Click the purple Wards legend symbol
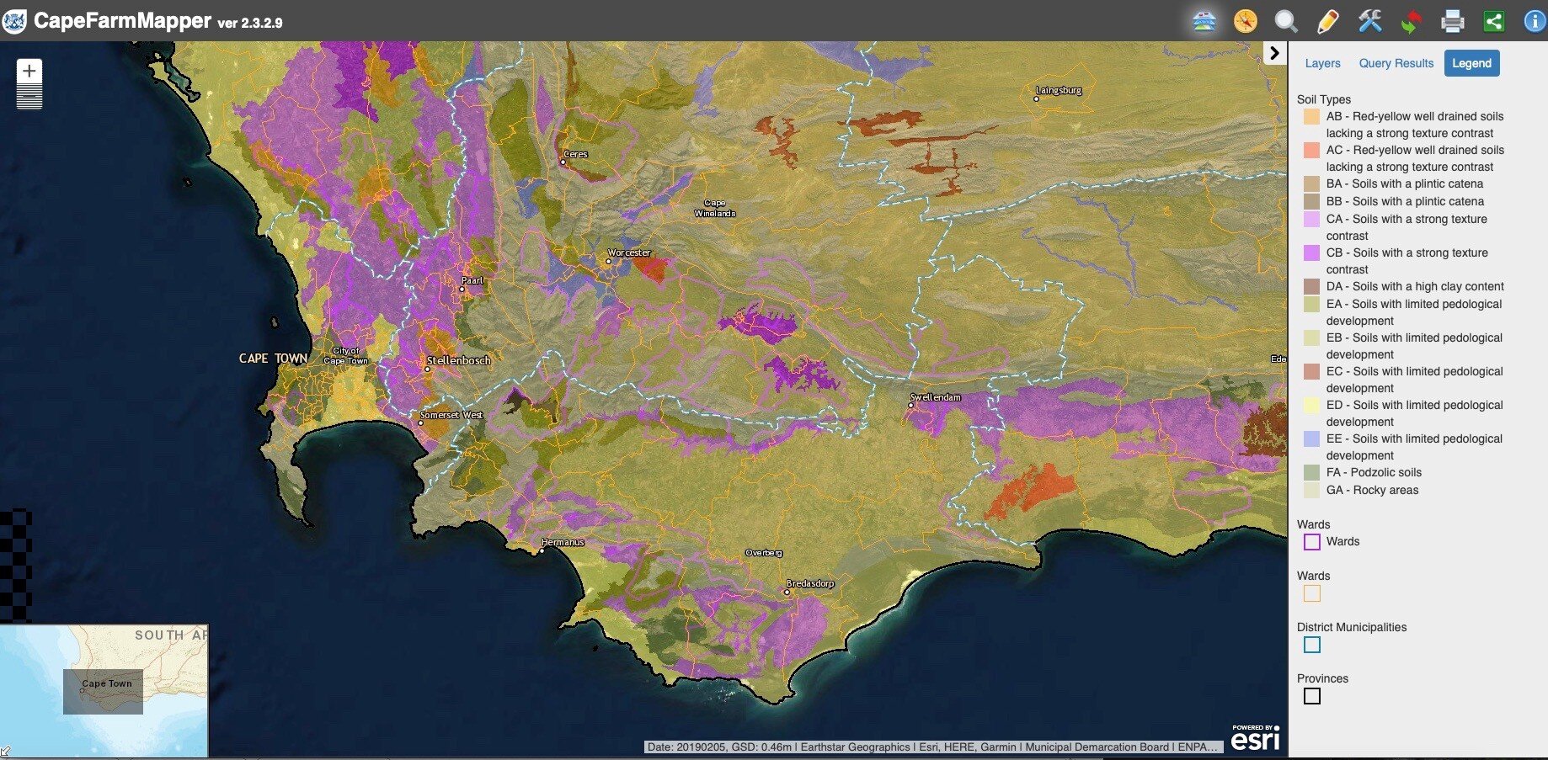Viewport: 1548px width, 760px height. (1311, 542)
